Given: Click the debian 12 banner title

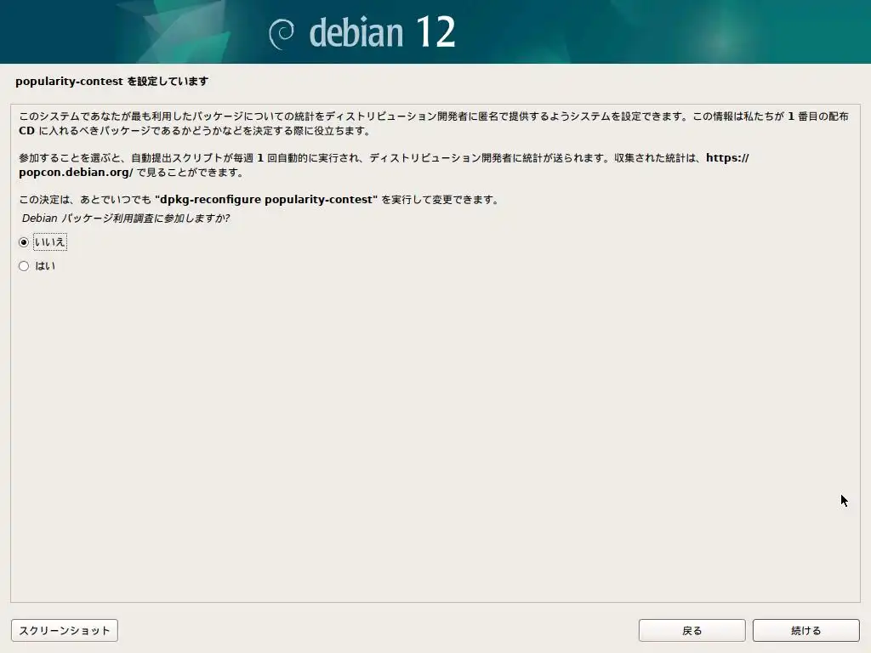Looking at the screenshot, I should [x=382, y=32].
